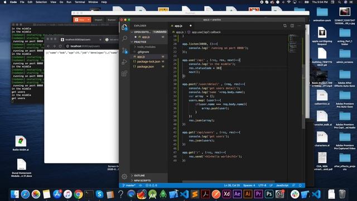
Task: Open the Edit menu
Action: (30, 2)
